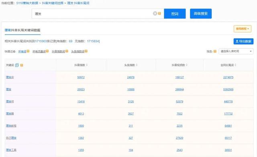Select the 理发抖音长尾关键词挖掘 tab
This screenshot has width=257, height=157.
22,30
